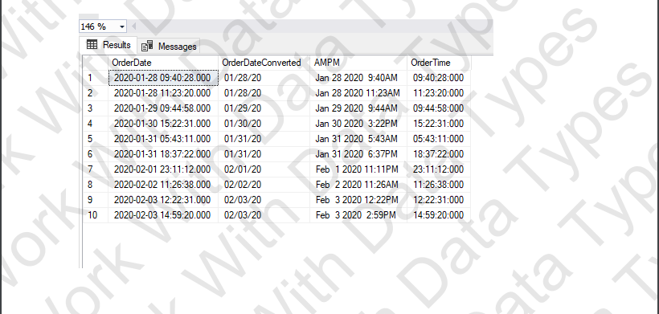Click the horizontal scroll left arrow

click(134, 27)
